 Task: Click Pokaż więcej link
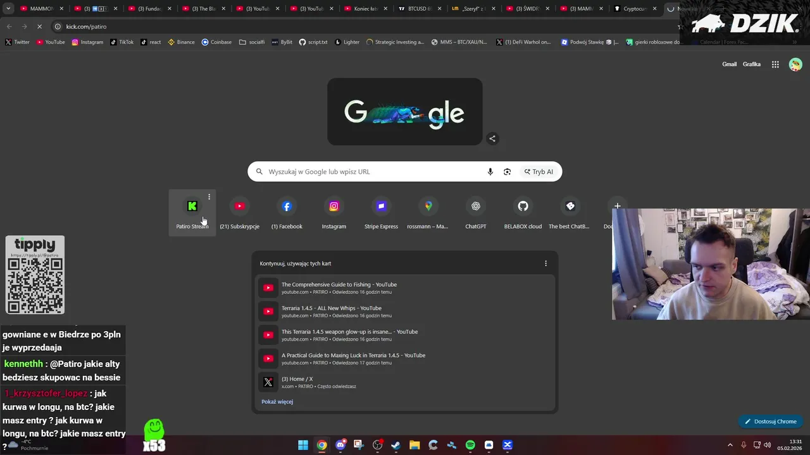277,402
